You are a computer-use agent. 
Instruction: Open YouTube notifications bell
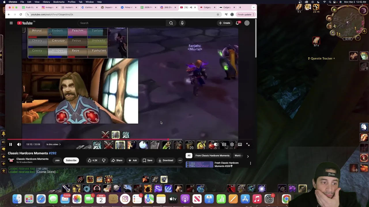pos(238,23)
